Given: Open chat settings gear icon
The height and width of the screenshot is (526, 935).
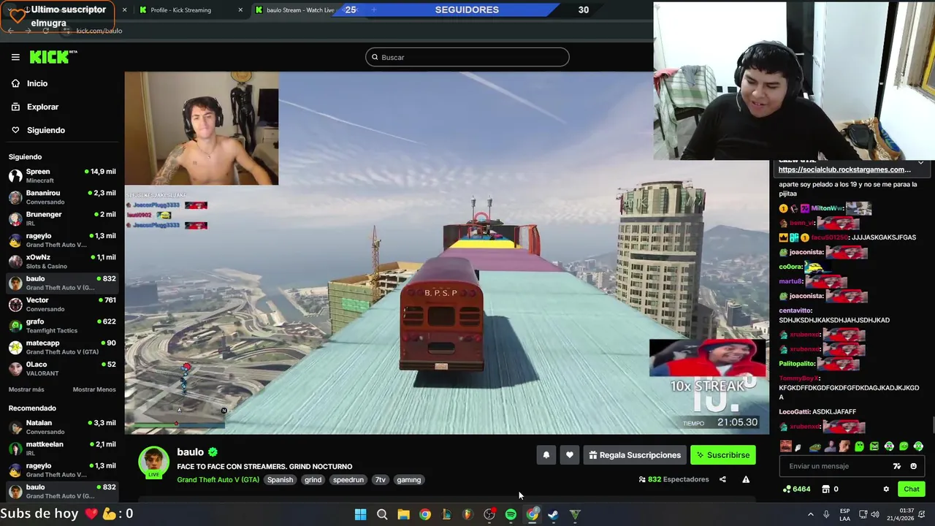Looking at the screenshot, I should click(x=886, y=489).
